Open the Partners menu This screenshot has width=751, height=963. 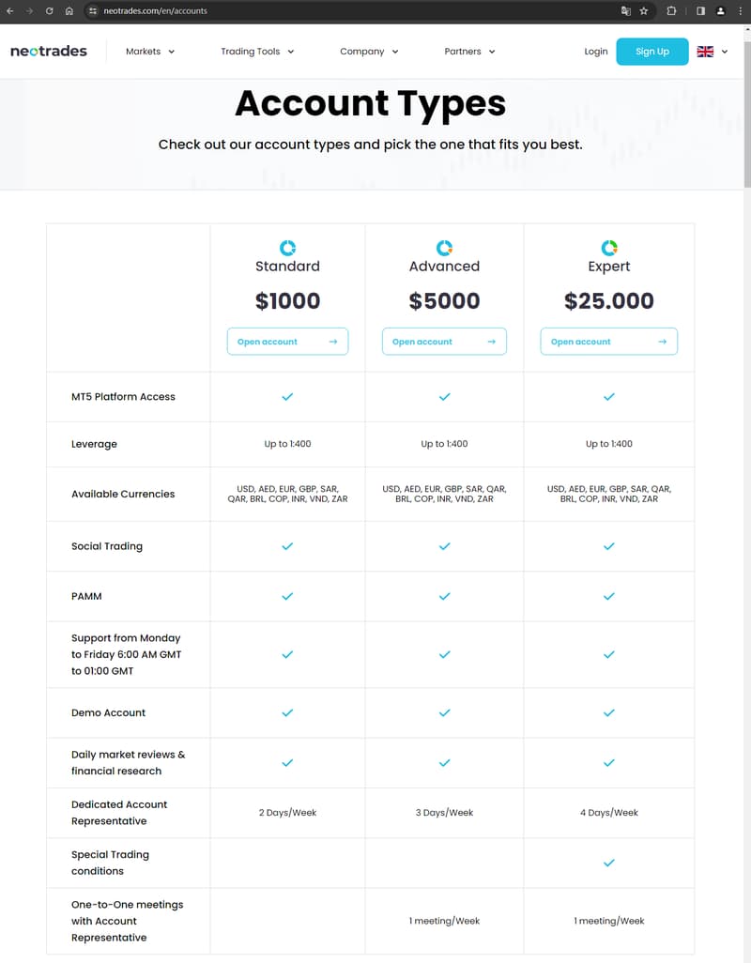click(469, 52)
